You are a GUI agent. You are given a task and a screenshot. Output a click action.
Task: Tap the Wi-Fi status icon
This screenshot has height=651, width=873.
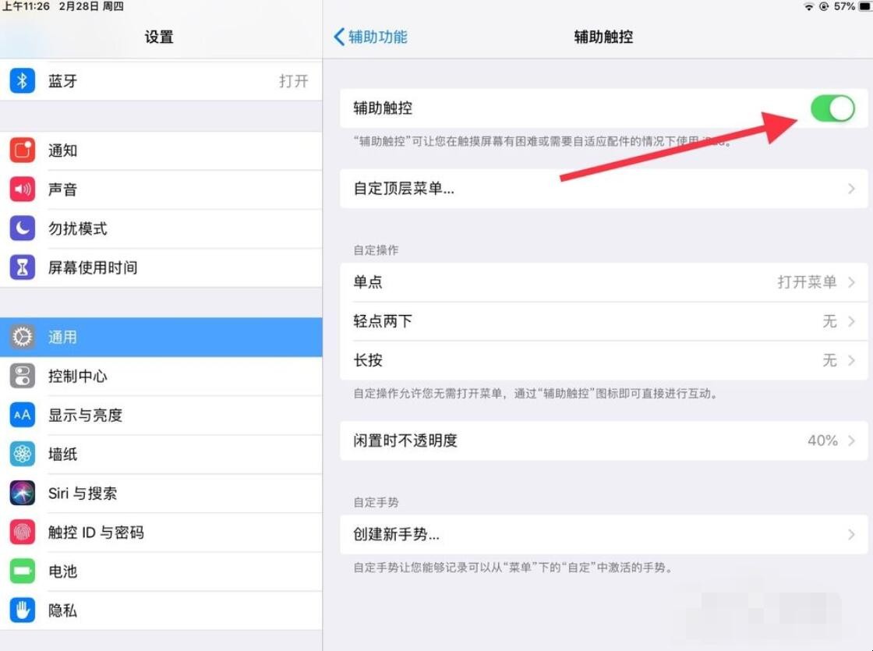tap(809, 7)
